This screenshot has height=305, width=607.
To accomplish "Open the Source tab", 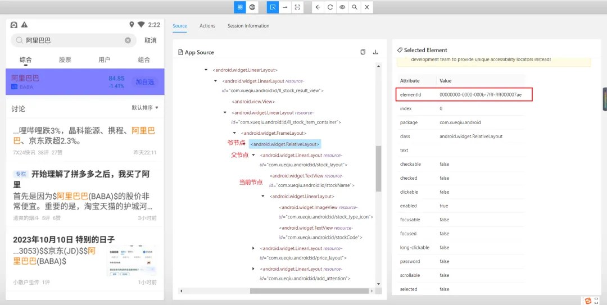I will tap(180, 26).
